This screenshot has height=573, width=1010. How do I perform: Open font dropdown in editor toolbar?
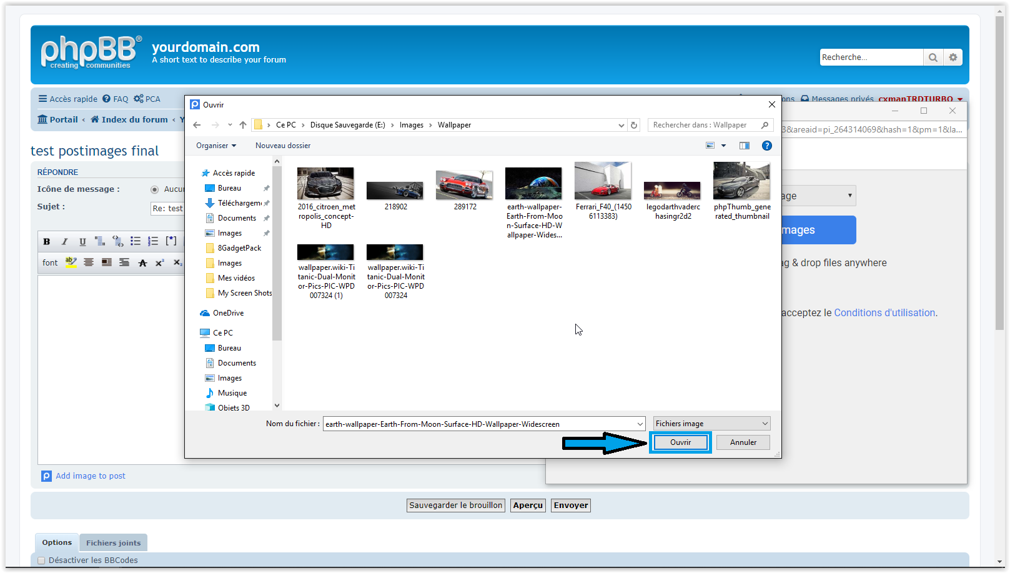pyautogui.click(x=50, y=262)
